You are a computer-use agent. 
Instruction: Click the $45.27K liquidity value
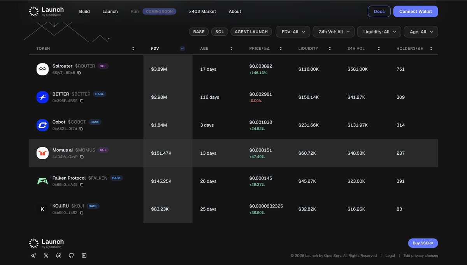pyautogui.click(x=307, y=181)
